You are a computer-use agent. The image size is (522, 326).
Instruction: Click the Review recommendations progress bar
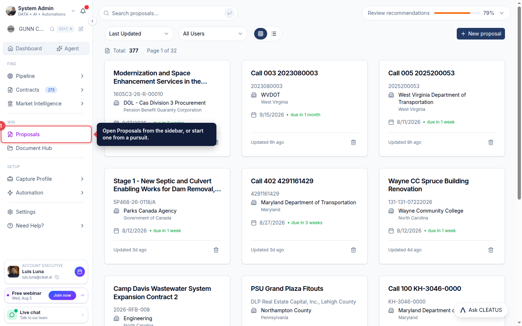pos(457,13)
